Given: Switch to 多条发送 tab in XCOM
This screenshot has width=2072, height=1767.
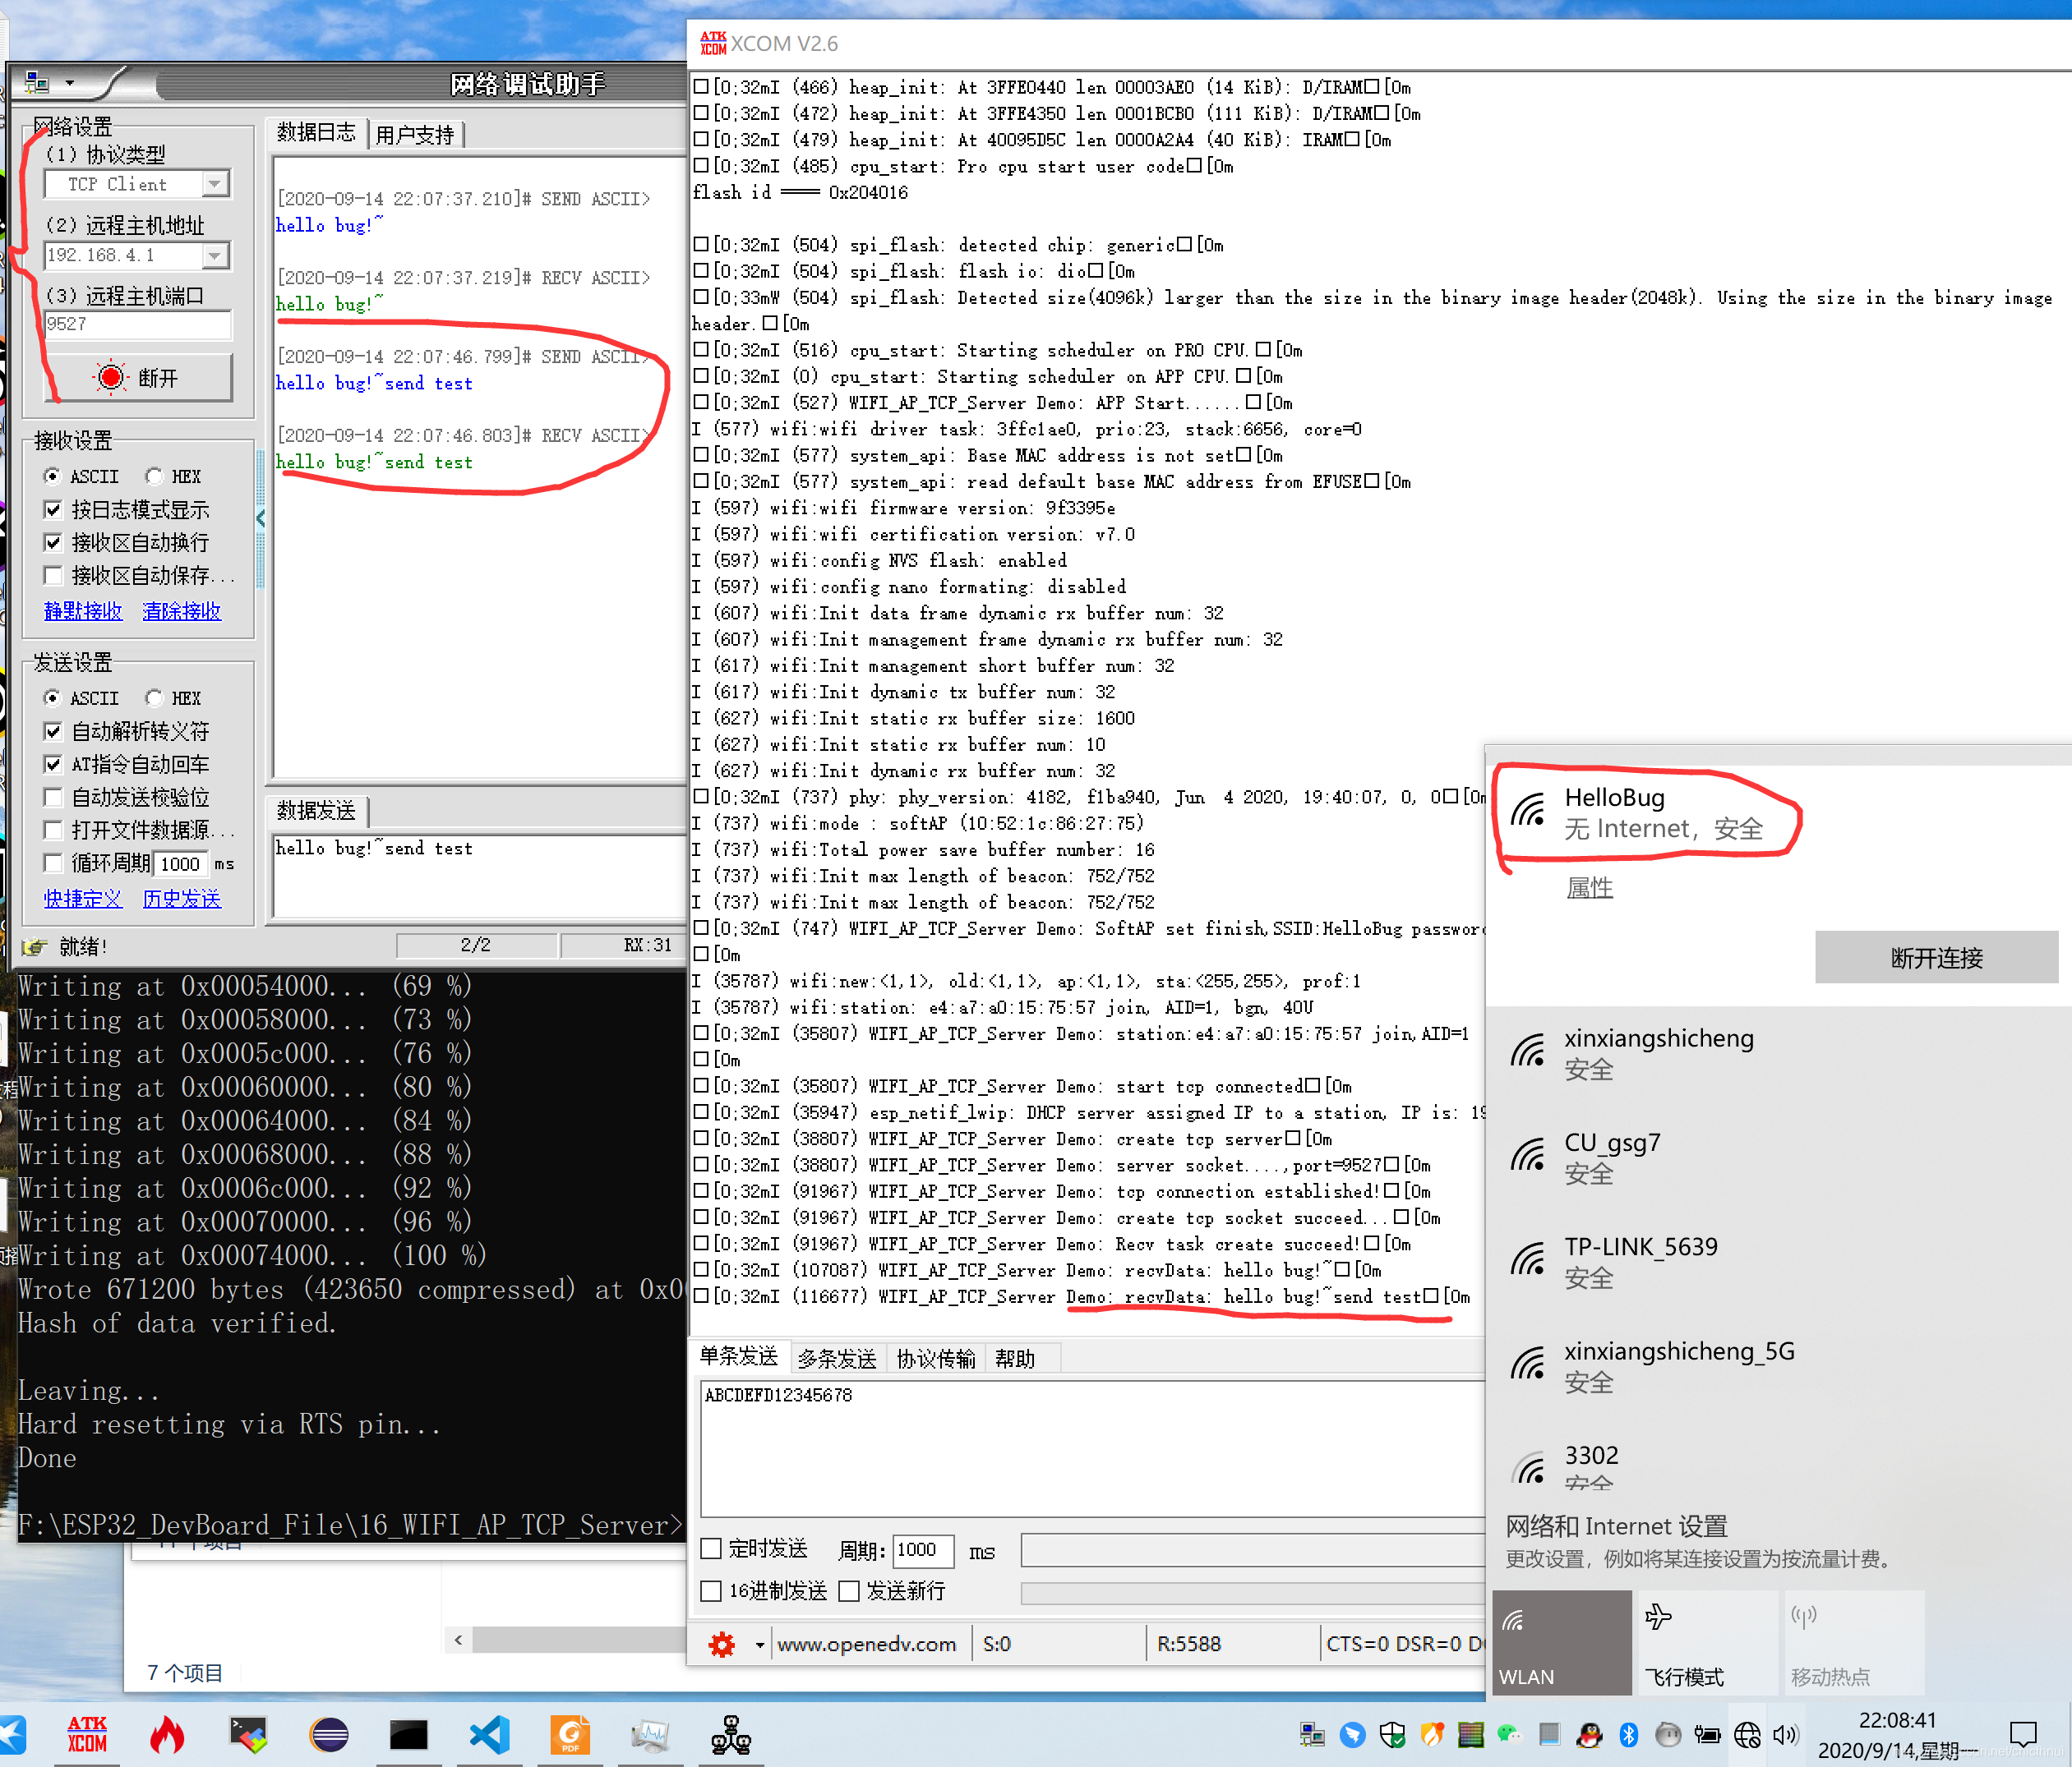Looking at the screenshot, I should point(837,1358).
